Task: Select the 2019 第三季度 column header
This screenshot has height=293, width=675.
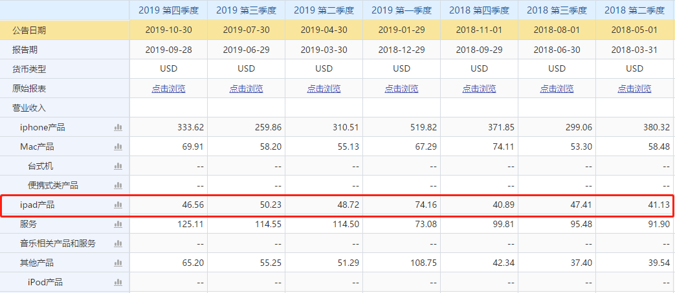Action: 246,10
